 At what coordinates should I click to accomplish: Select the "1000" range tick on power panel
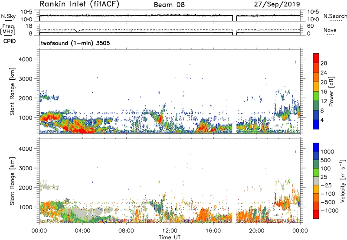click(26, 117)
